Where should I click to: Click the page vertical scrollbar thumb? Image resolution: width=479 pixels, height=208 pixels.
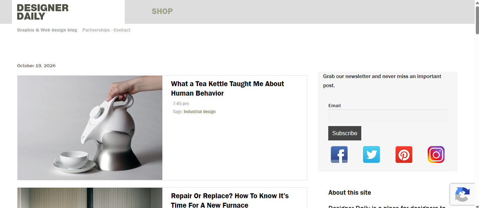[x=477, y=20]
